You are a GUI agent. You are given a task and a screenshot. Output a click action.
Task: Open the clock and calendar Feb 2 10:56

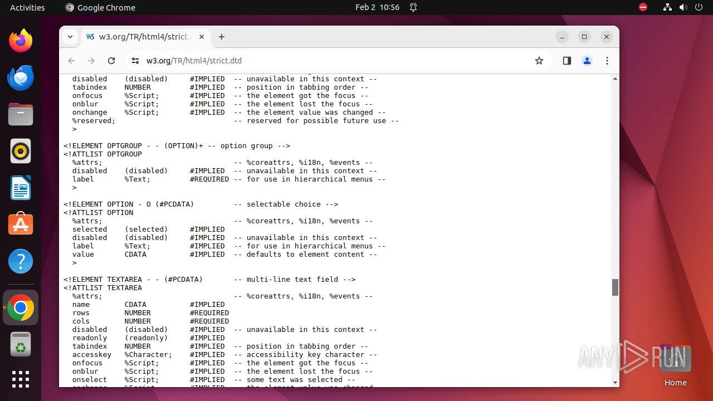tap(377, 7)
